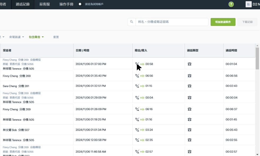
Task: Play recording waveform for 01:01:34 PM call
Action: coord(142,130)
